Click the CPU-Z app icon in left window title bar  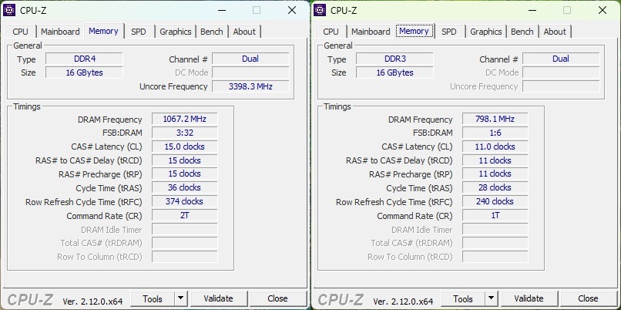9,10
